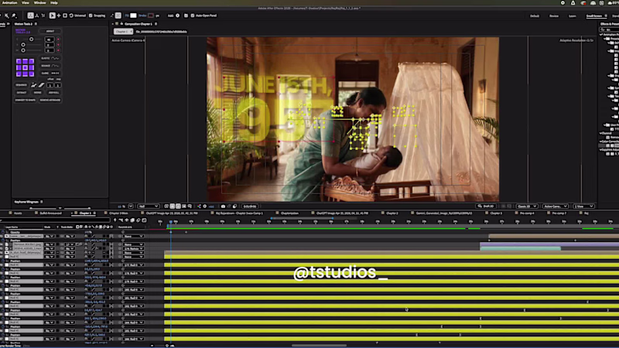Image resolution: width=619 pixels, height=348 pixels.
Task: Switch to the Pre-comp 4 timeline tab
Action: (x=527, y=213)
